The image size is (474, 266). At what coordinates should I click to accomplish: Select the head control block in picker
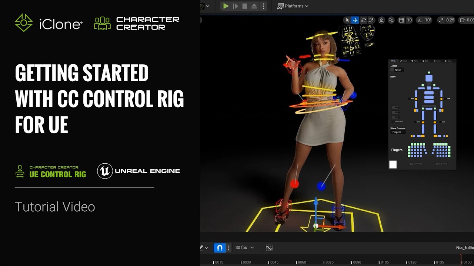[429, 78]
